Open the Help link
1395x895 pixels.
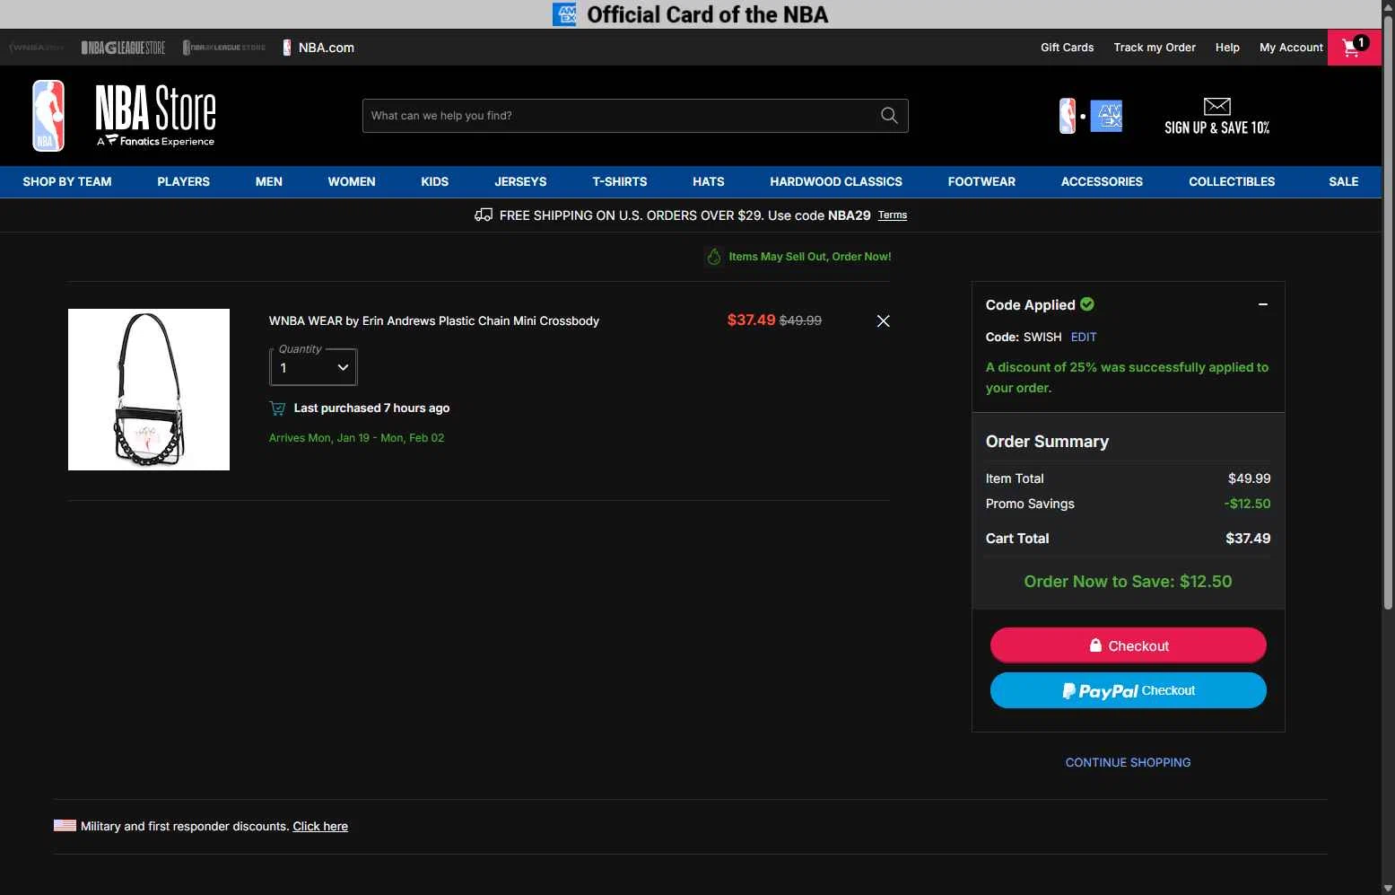pyautogui.click(x=1227, y=48)
